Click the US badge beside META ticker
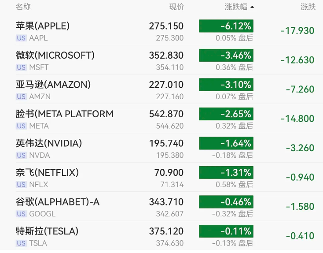The height and width of the screenshot is (253, 323). point(21,126)
